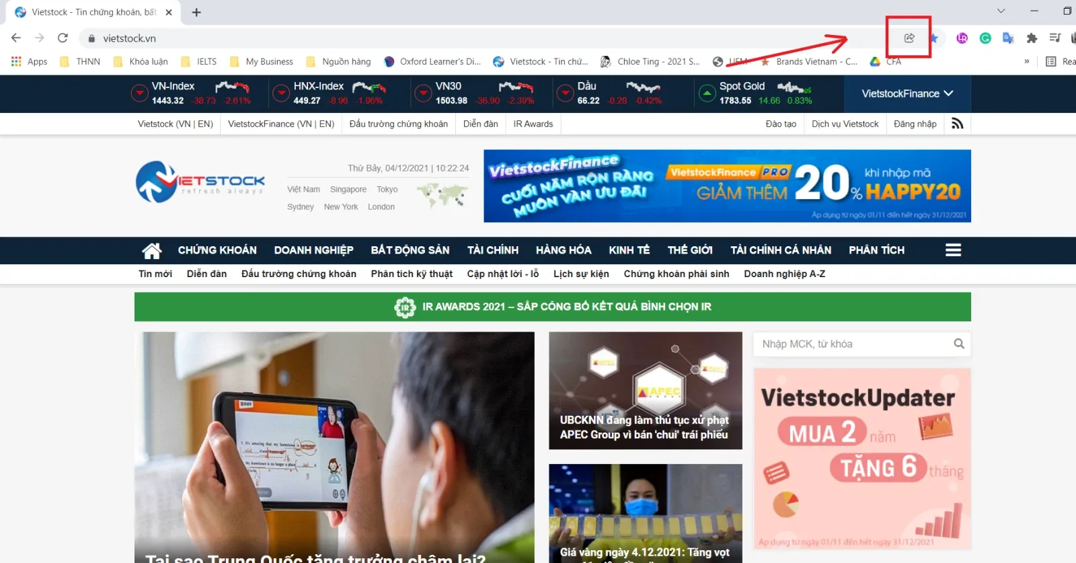Viewport: 1076px width, 563px height.
Task: Open the DOANH NGHIỆP menu
Action: point(313,250)
